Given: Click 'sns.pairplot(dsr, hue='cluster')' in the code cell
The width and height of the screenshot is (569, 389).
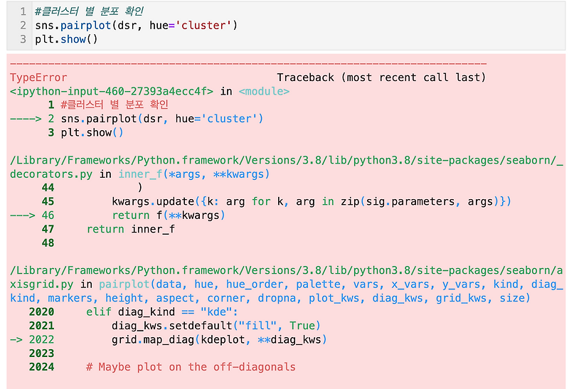Looking at the screenshot, I should click(x=136, y=26).
